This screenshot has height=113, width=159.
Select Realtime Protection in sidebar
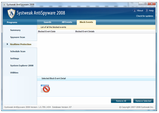[21, 44]
